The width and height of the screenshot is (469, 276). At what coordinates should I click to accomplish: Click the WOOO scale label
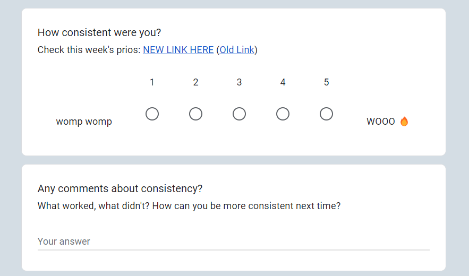pyautogui.click(x=380, y=122)
